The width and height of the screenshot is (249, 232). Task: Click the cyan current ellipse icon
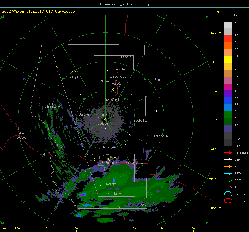228,194
